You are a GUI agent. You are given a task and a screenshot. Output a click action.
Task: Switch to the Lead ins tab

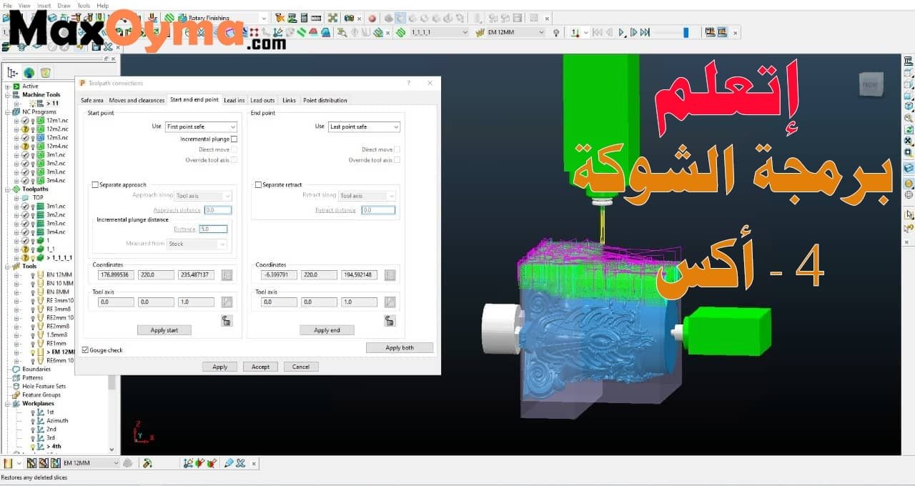[234, 100]
